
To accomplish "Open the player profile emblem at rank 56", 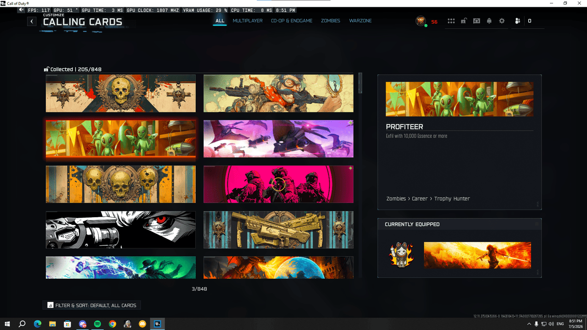I will [x=421, y=21].
